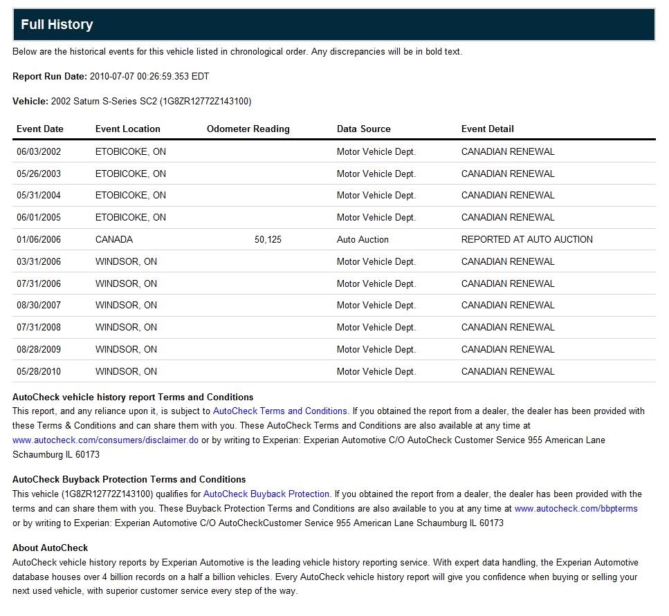The image size is (669, 616).
Task: Click the 05/26/2003 event date
Action: [39, 174]
